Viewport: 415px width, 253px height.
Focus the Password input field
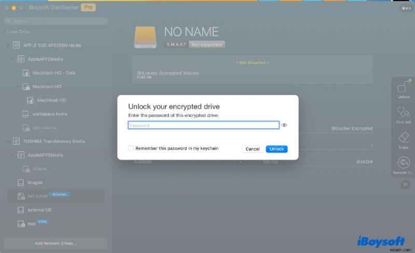point(203,125)
